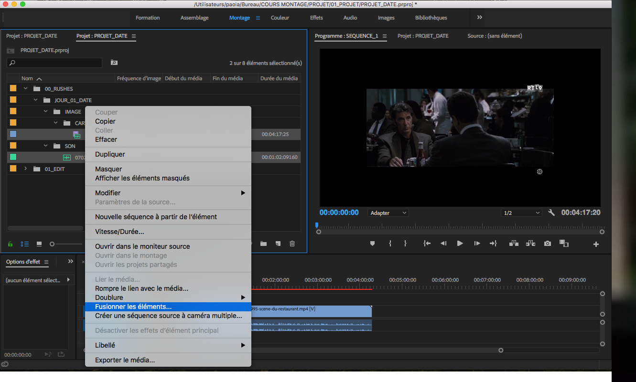Viewport: 636px width, 382px height.
Task: Click the green label swatch of the audio clip
Action: (x=13, y=157)
